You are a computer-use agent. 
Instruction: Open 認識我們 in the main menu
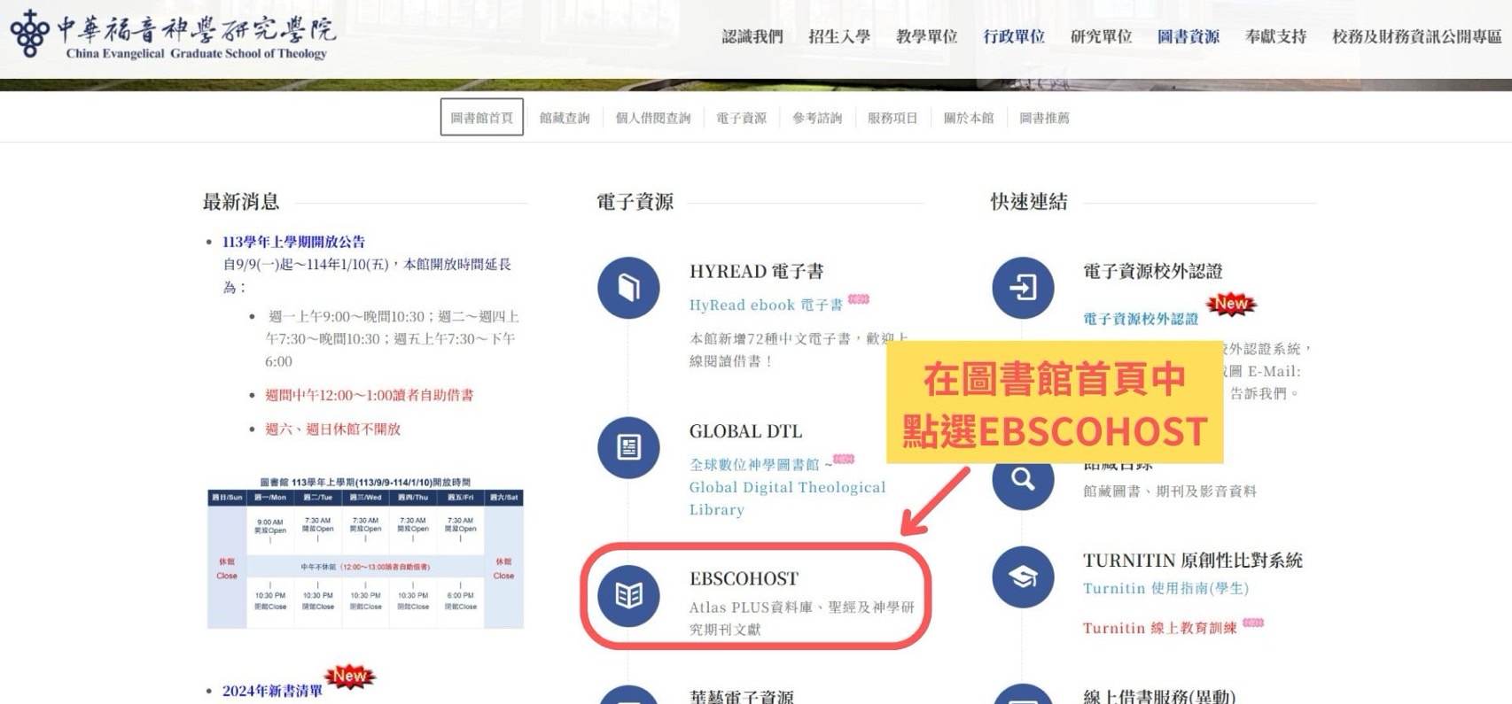[752, 36]
